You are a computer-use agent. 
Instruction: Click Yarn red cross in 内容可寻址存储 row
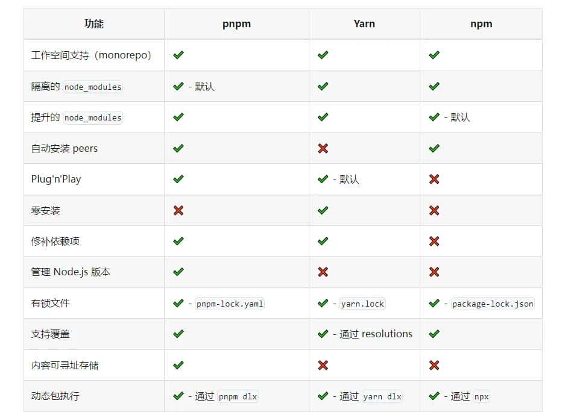click(323, 365)
